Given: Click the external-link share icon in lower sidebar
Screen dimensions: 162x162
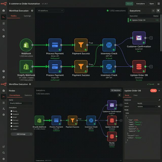Looking at the screenshot, I should (4, 147).
